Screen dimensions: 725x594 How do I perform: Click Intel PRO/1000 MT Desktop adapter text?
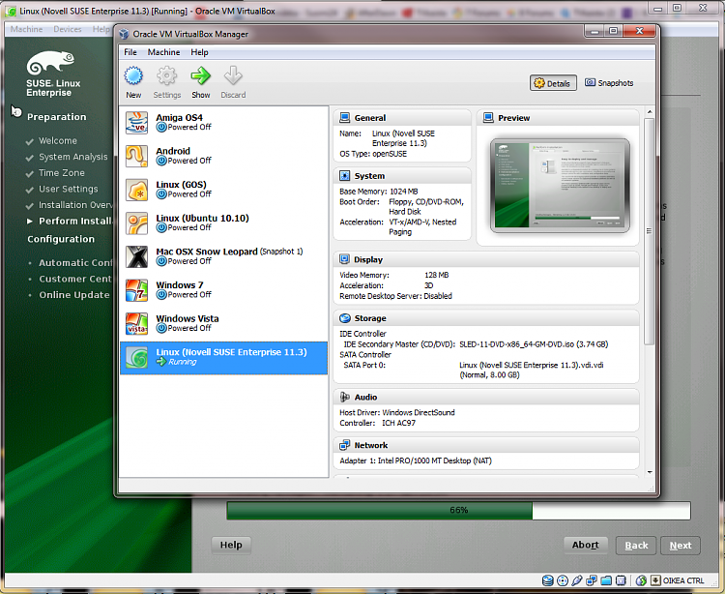[435, 460]
